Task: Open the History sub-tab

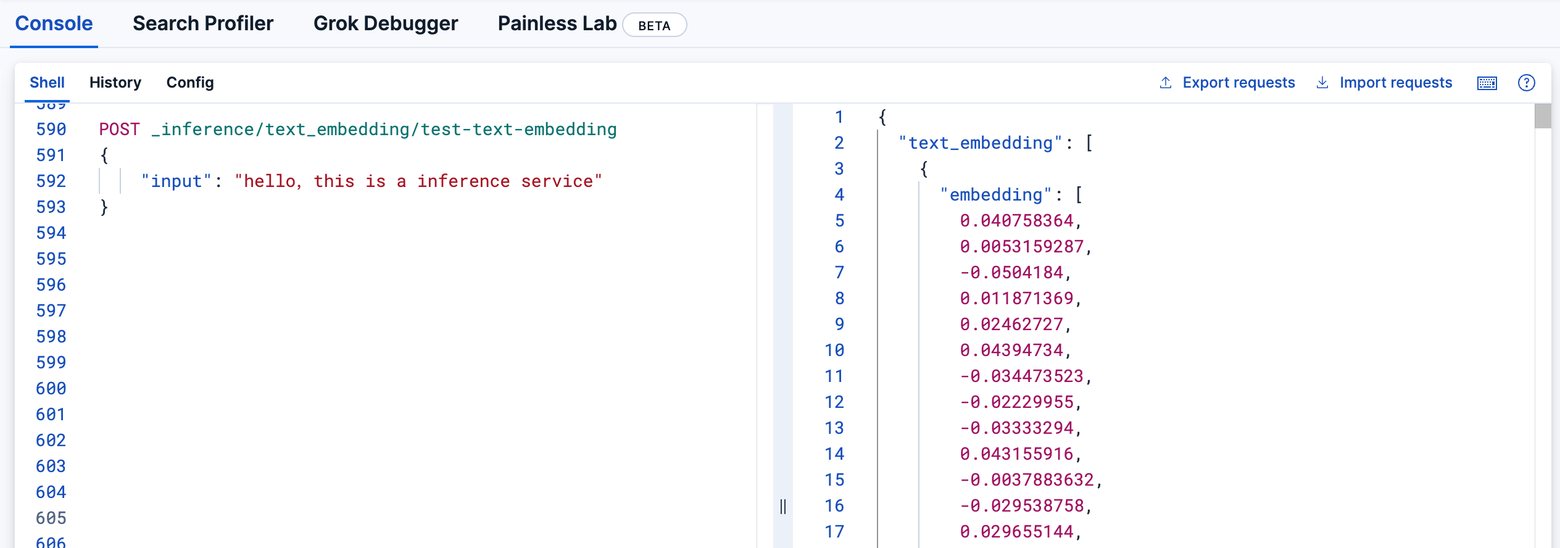Action: click(x=115, y=82)
